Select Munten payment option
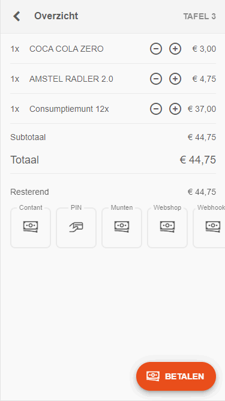This screenshot has width=225, height=401. tap(122, 227)
